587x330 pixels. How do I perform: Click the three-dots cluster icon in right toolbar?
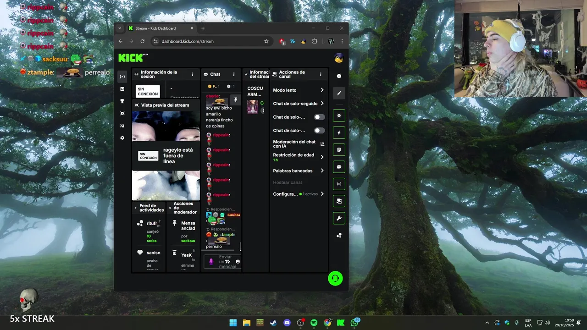click(339, 235)
